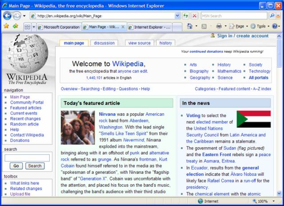This screenshot has width=284, height=206.
Task: Open Favorites Center via the yellow star
Action: tap(6, 26)
